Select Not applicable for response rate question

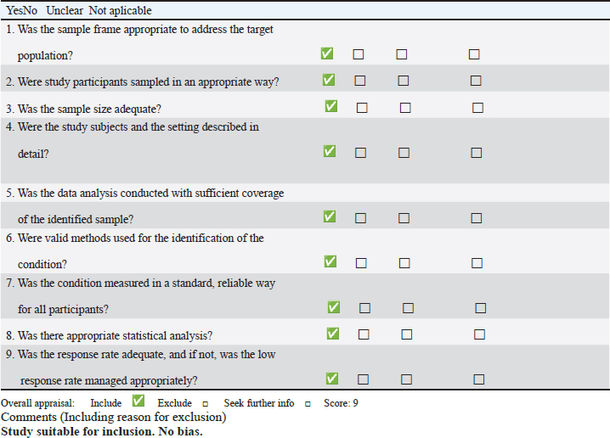[479, 379]
